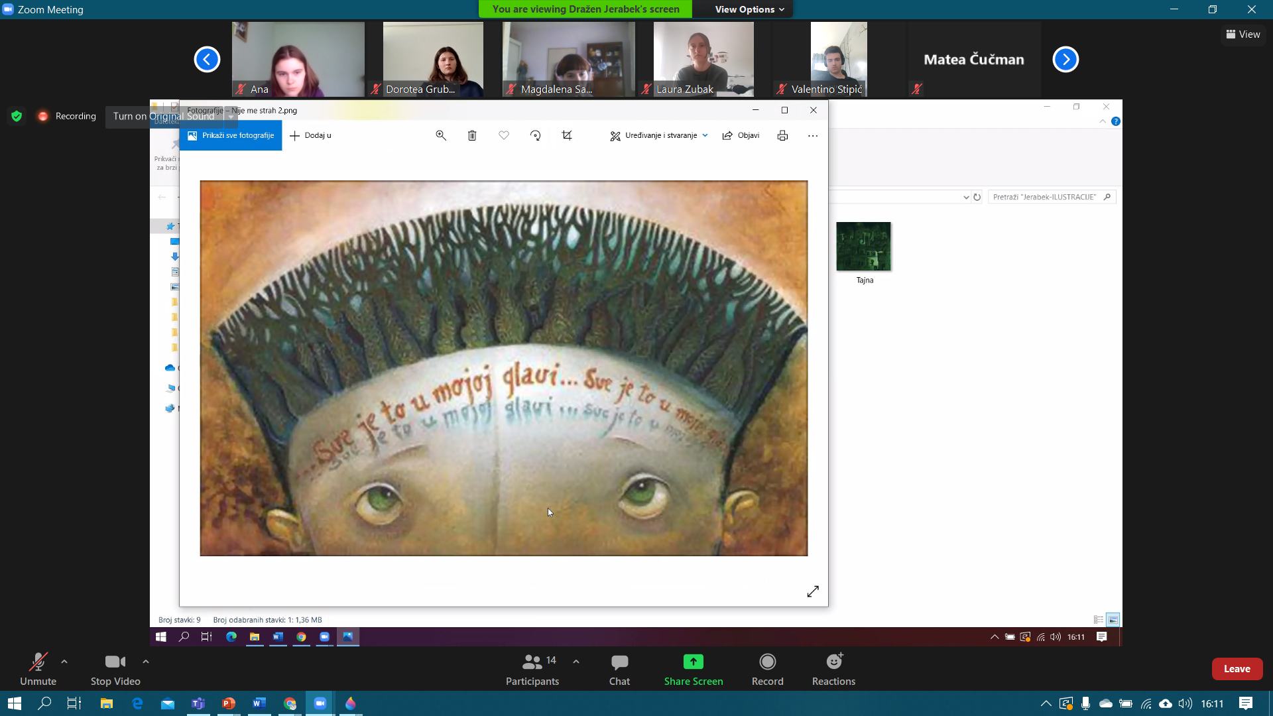Image resolution: width=1273 pixels, height=716 pixels.
Task: Start recording with the Record button
Action: pos(768,669)
